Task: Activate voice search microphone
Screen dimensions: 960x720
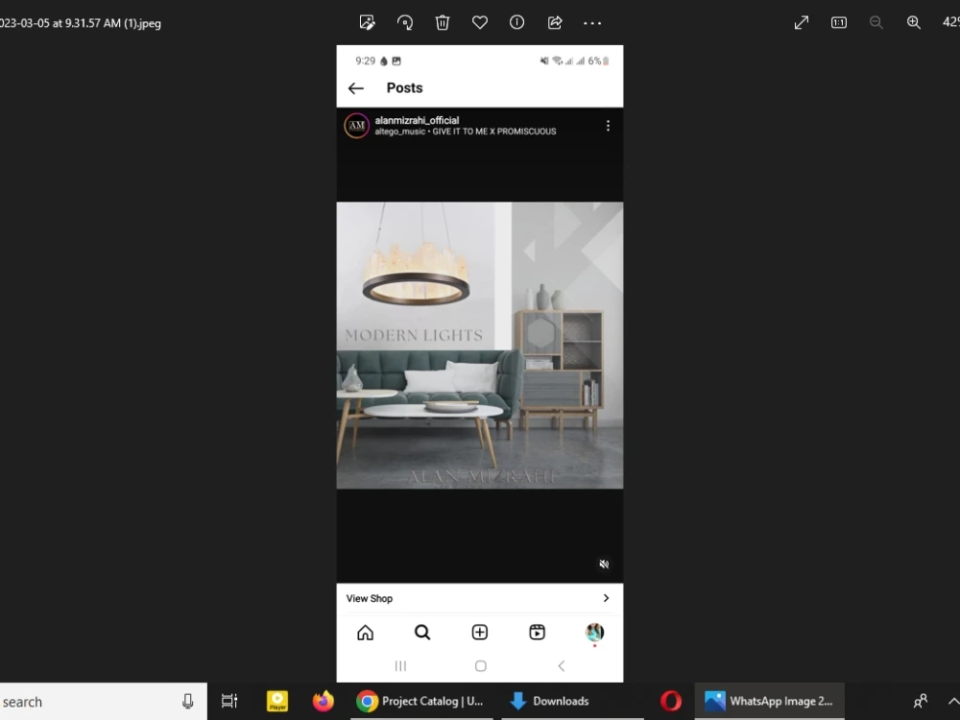Action: pyautogui.click(x=188, y=702)
